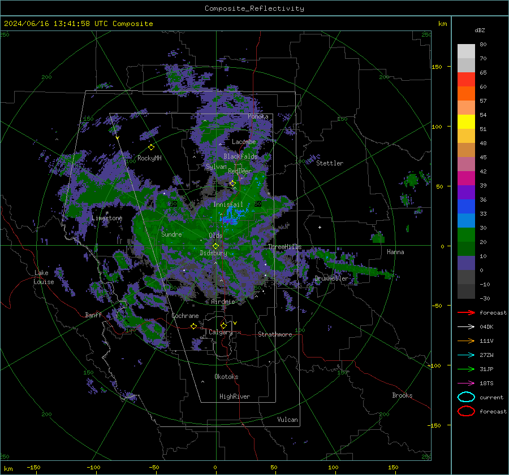This screenshot has width=509, height=475.
Task: Click the Lake Louise label
Action: click(44, 277)
